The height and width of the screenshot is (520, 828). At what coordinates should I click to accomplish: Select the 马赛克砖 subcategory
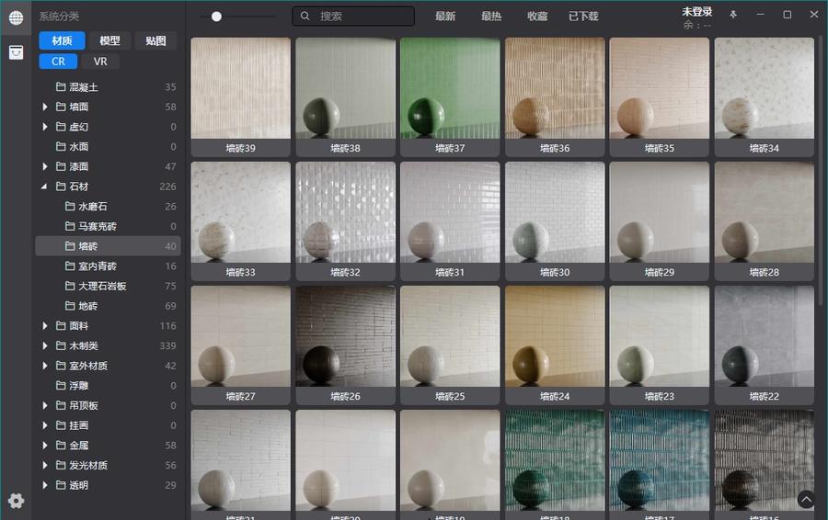(x=108, y=226)
